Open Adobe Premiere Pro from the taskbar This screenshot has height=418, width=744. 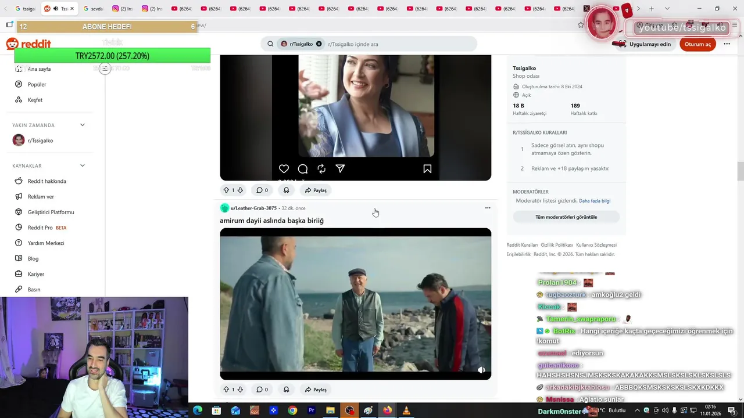[311, 410]
